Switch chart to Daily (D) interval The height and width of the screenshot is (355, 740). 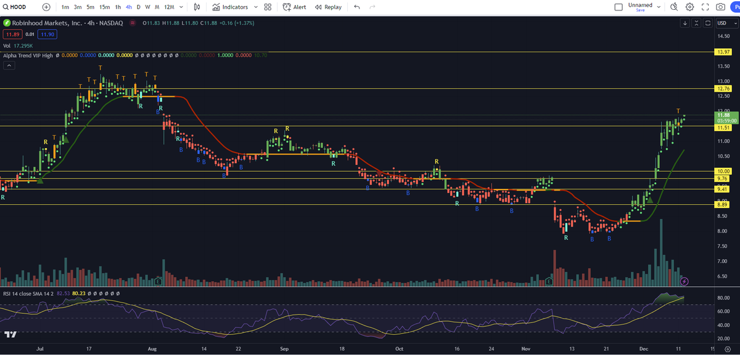tap(139, 7)
